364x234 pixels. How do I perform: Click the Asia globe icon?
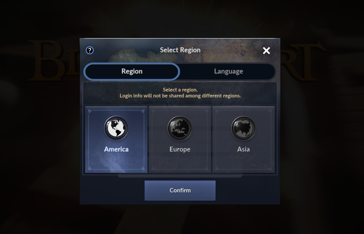243,128
